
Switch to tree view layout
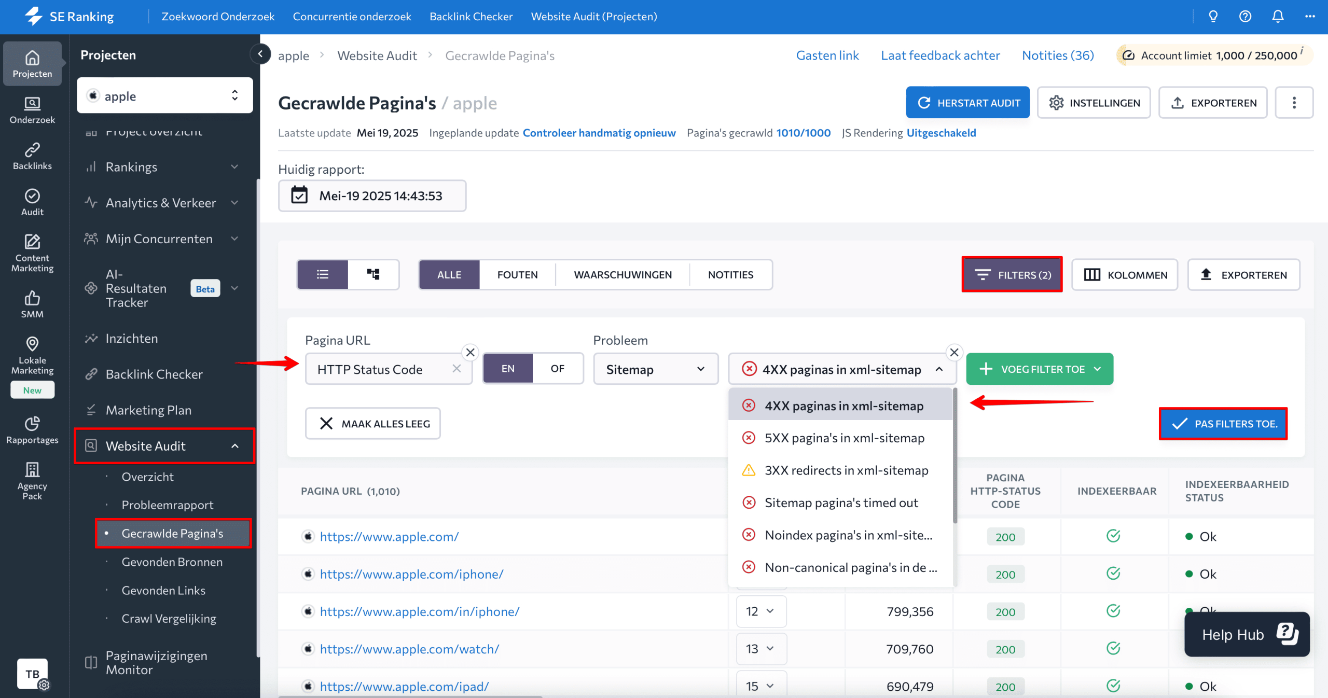tap(373, 274)
